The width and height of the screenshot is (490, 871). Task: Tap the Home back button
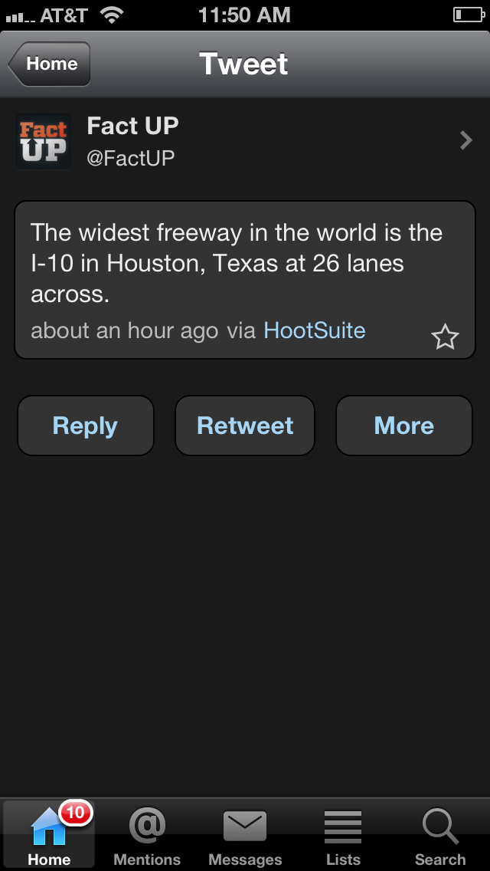pyautogui.click(x=50, y=64)
